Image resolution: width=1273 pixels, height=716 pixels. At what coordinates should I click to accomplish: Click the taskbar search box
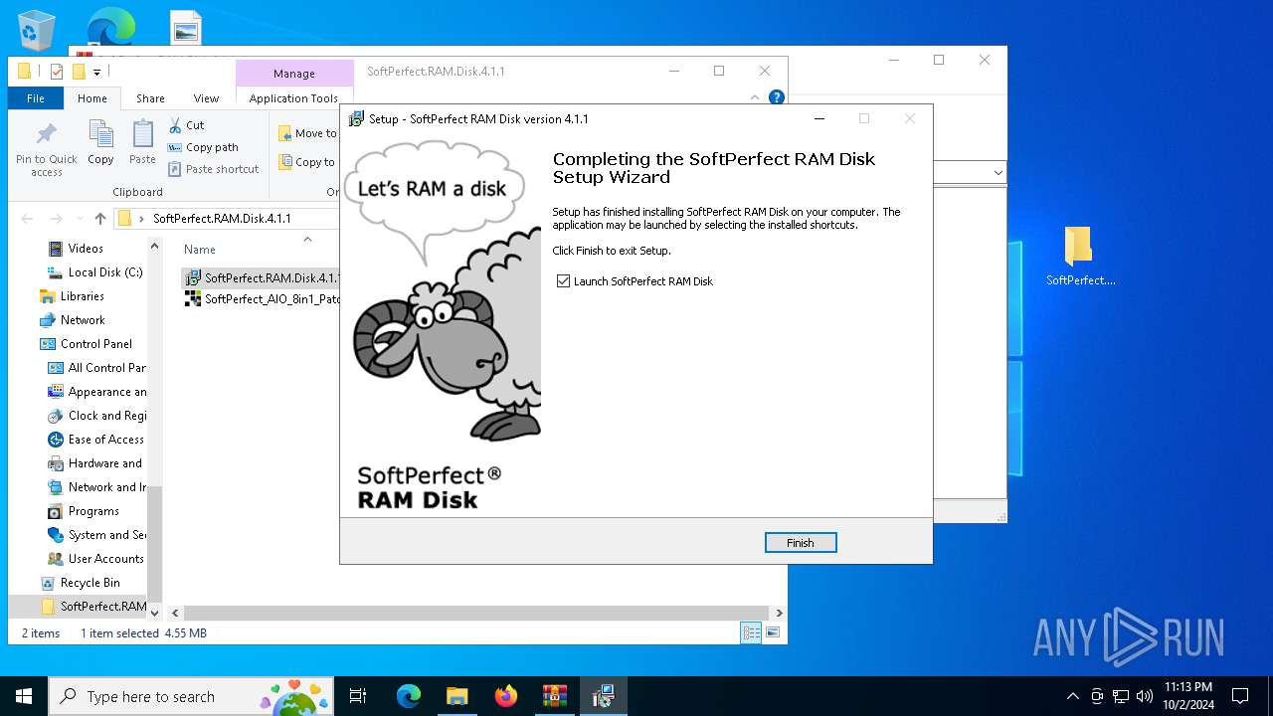[193, 696]
